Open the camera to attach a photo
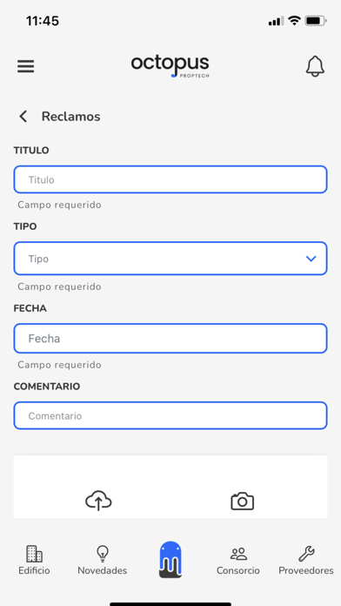Screen dimensions: 341x606 click(x=242, y=502)
